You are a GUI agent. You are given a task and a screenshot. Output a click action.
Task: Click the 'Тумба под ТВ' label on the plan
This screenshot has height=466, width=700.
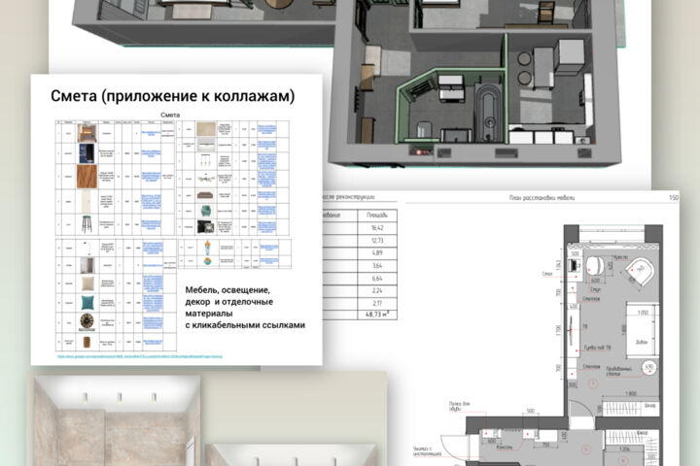point(597,348)
